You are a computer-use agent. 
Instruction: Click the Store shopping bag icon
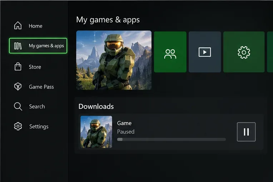click(18, 67)
